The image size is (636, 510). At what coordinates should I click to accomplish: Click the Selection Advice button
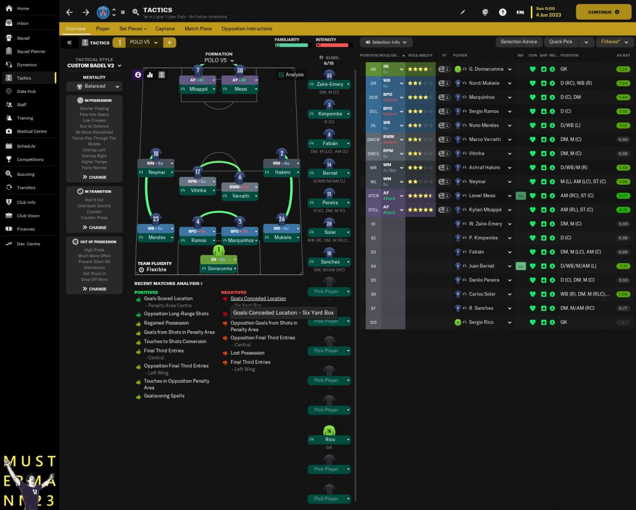coord(519,42)
